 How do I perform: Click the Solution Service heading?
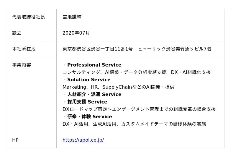89,80
